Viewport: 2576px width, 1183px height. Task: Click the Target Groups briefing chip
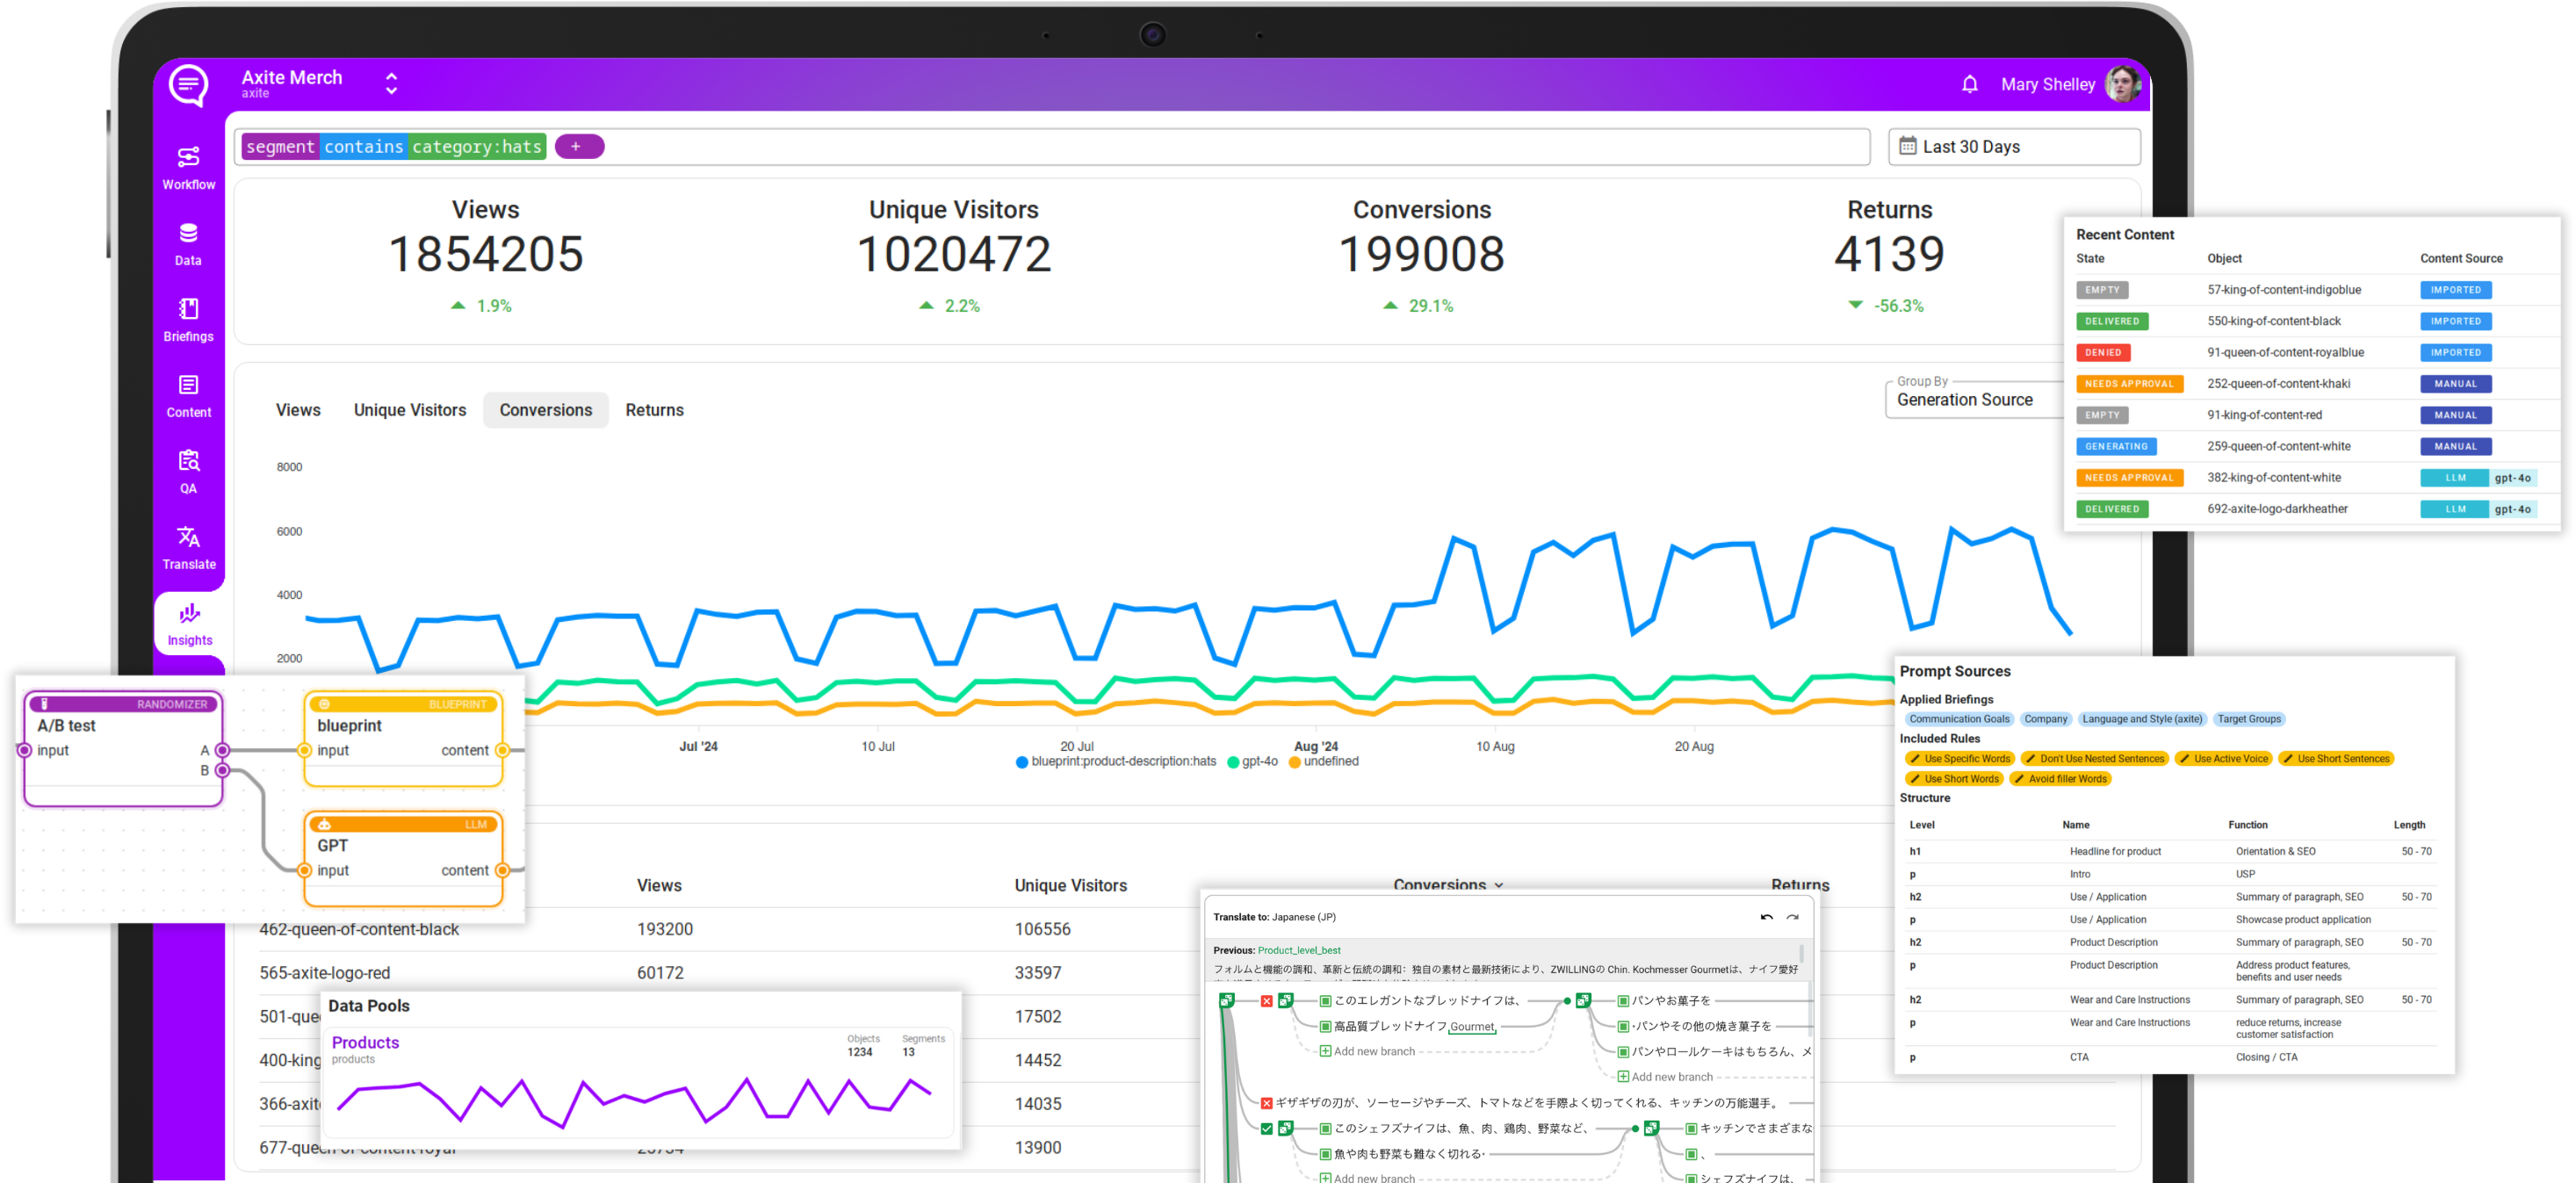[2248, 718]
